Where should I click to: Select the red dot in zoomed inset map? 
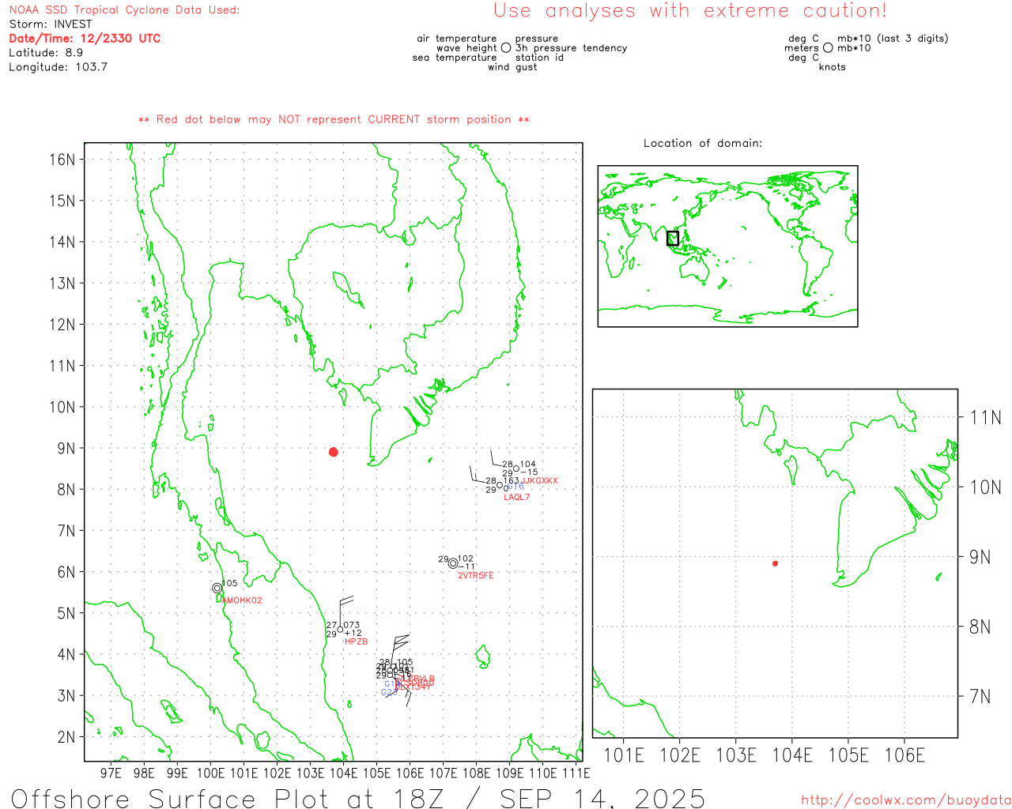coord(775,563)
